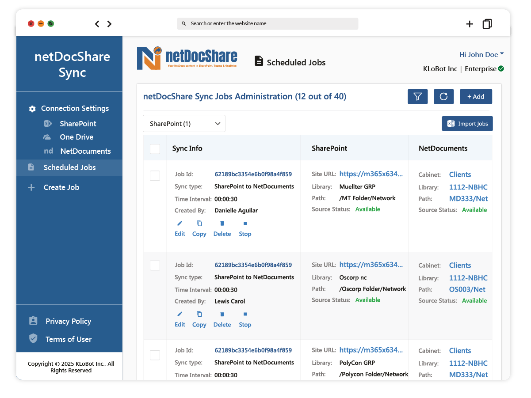Image resolution: width=531 pixels, height=398 pixels.
Task: Open Clients cabinet link in Oscorp nc row
Action: coord(460,265)
